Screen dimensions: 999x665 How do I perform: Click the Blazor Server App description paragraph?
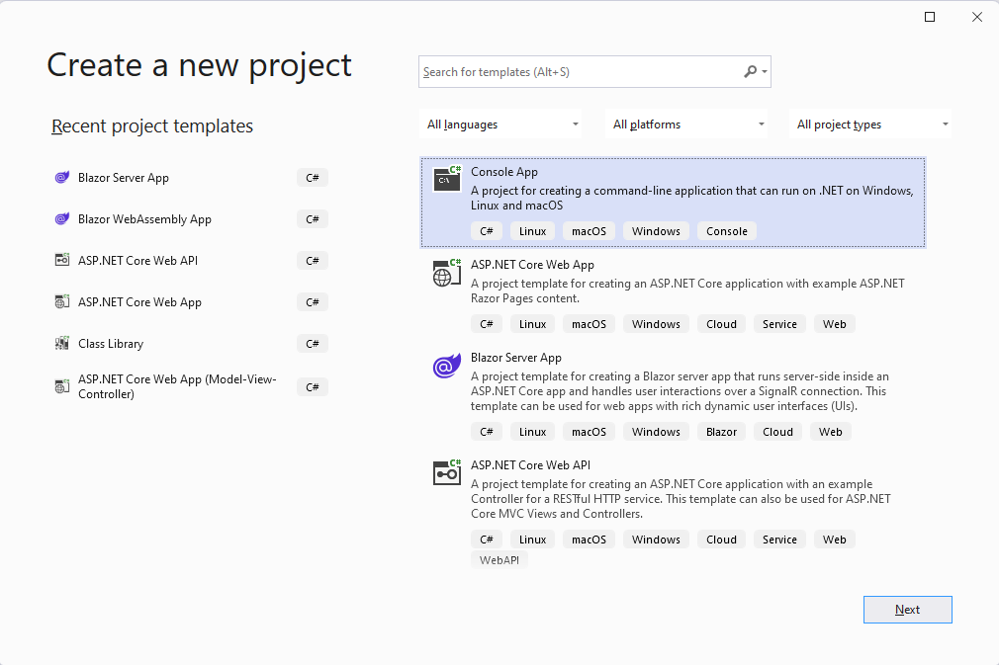click(x=680, y=391)
